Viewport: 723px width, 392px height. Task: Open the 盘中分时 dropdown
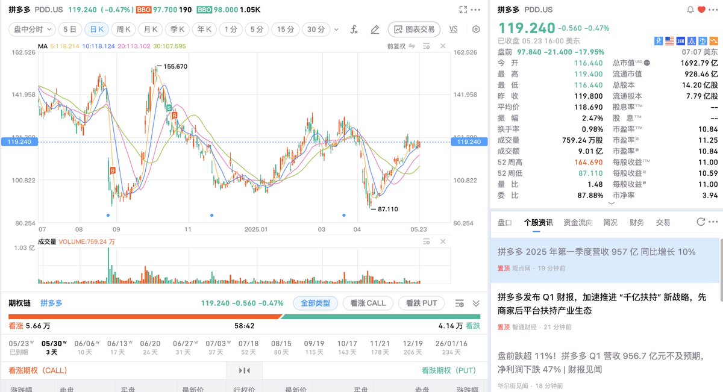(31, 29)
